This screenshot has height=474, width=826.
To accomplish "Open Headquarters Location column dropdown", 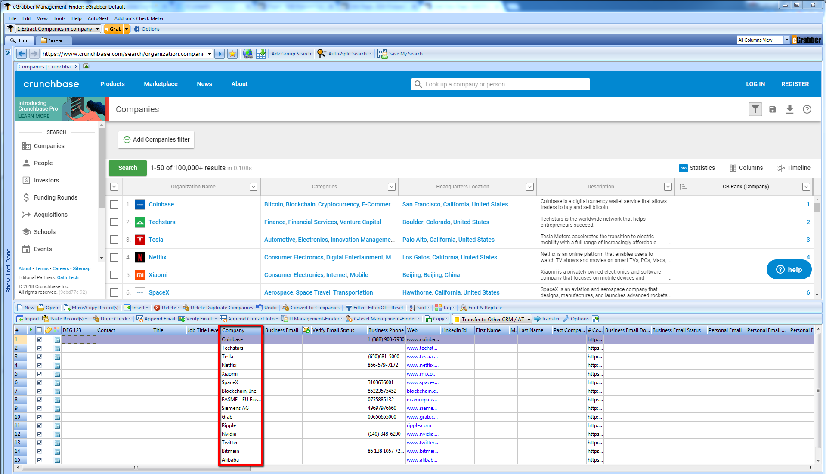I will 530,187.
